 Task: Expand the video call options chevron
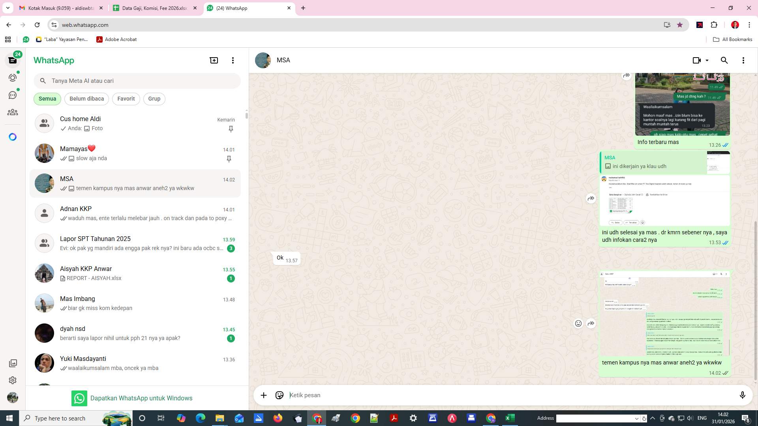(707, 60)
